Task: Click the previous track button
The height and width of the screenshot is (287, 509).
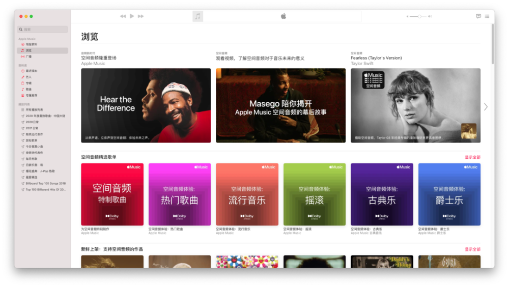Action: coord(123,16)
